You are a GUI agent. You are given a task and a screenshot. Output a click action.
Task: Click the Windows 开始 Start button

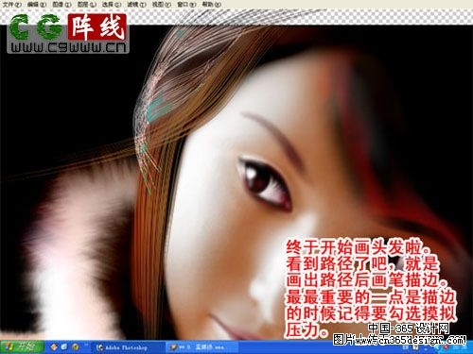(x=22, y=347)
